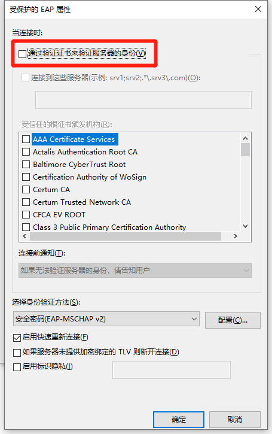This screenshot has width=272, height=434.
Task: Tick Actalis Authentication Root CA checkbox
Action: pos(26,151)
